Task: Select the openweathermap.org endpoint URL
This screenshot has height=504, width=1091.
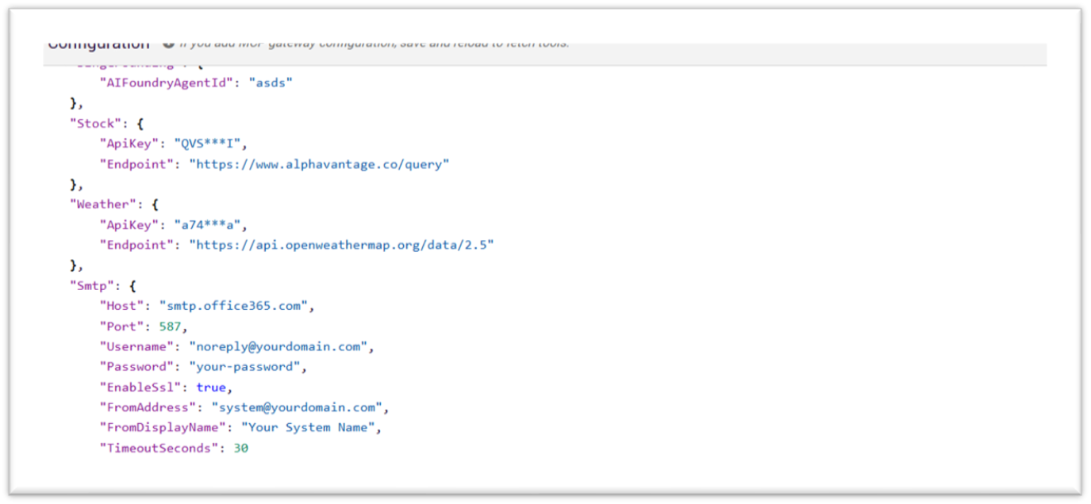Action: [x=341, y=245]
